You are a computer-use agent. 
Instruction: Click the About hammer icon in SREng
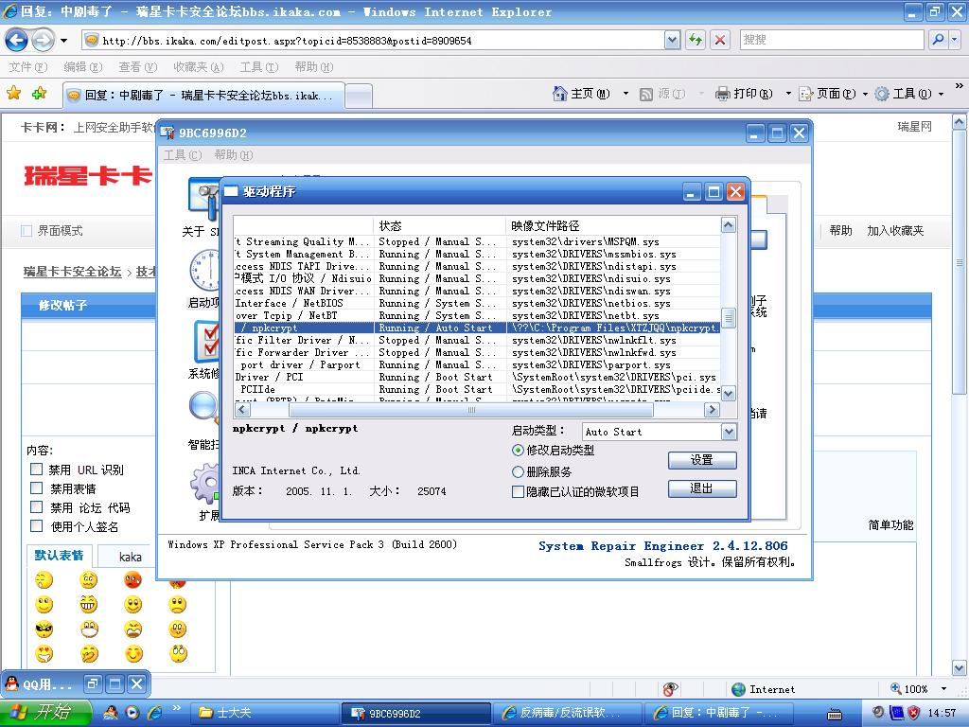pos(204,200)
